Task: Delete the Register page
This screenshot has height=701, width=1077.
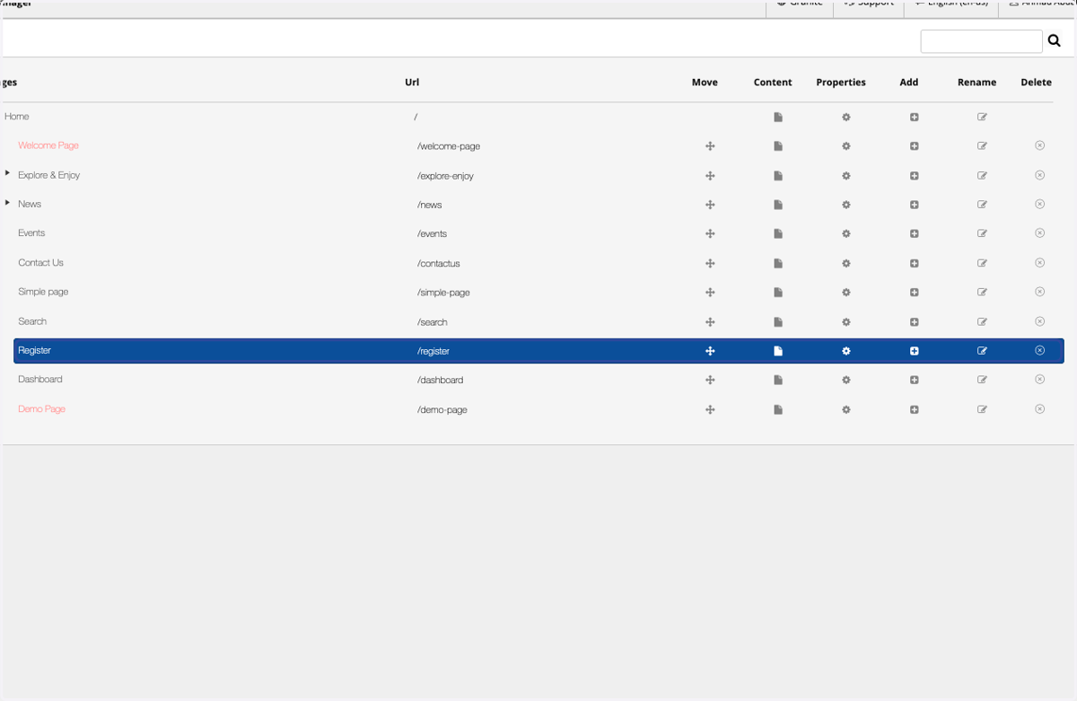Action: tap(1039, 350)
